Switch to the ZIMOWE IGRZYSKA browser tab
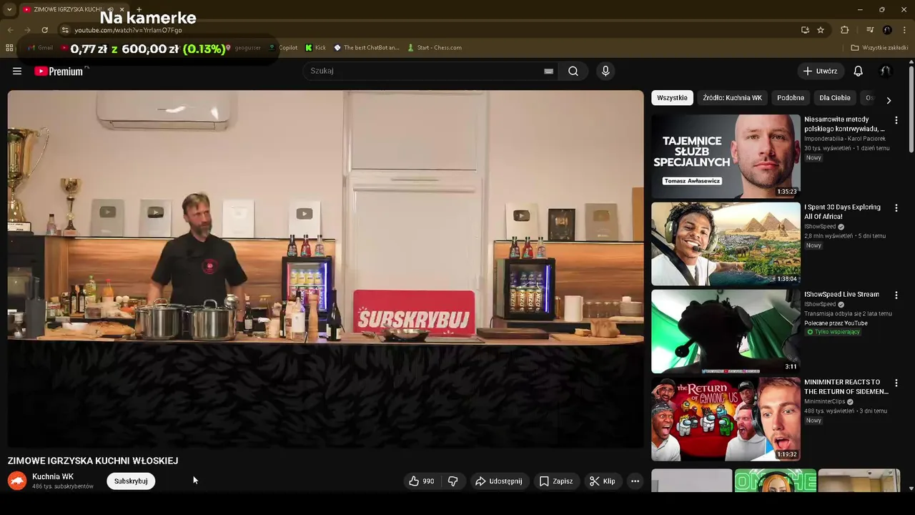Screen dimensions: 915x515 [68, 9]
